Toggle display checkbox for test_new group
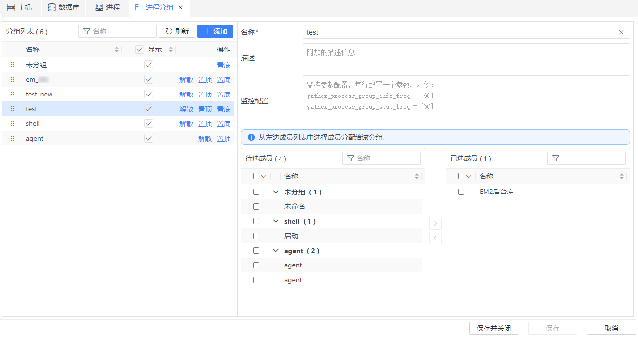This screenshot has height=337, width=638. pyautogui.click(x=149, y=94)
